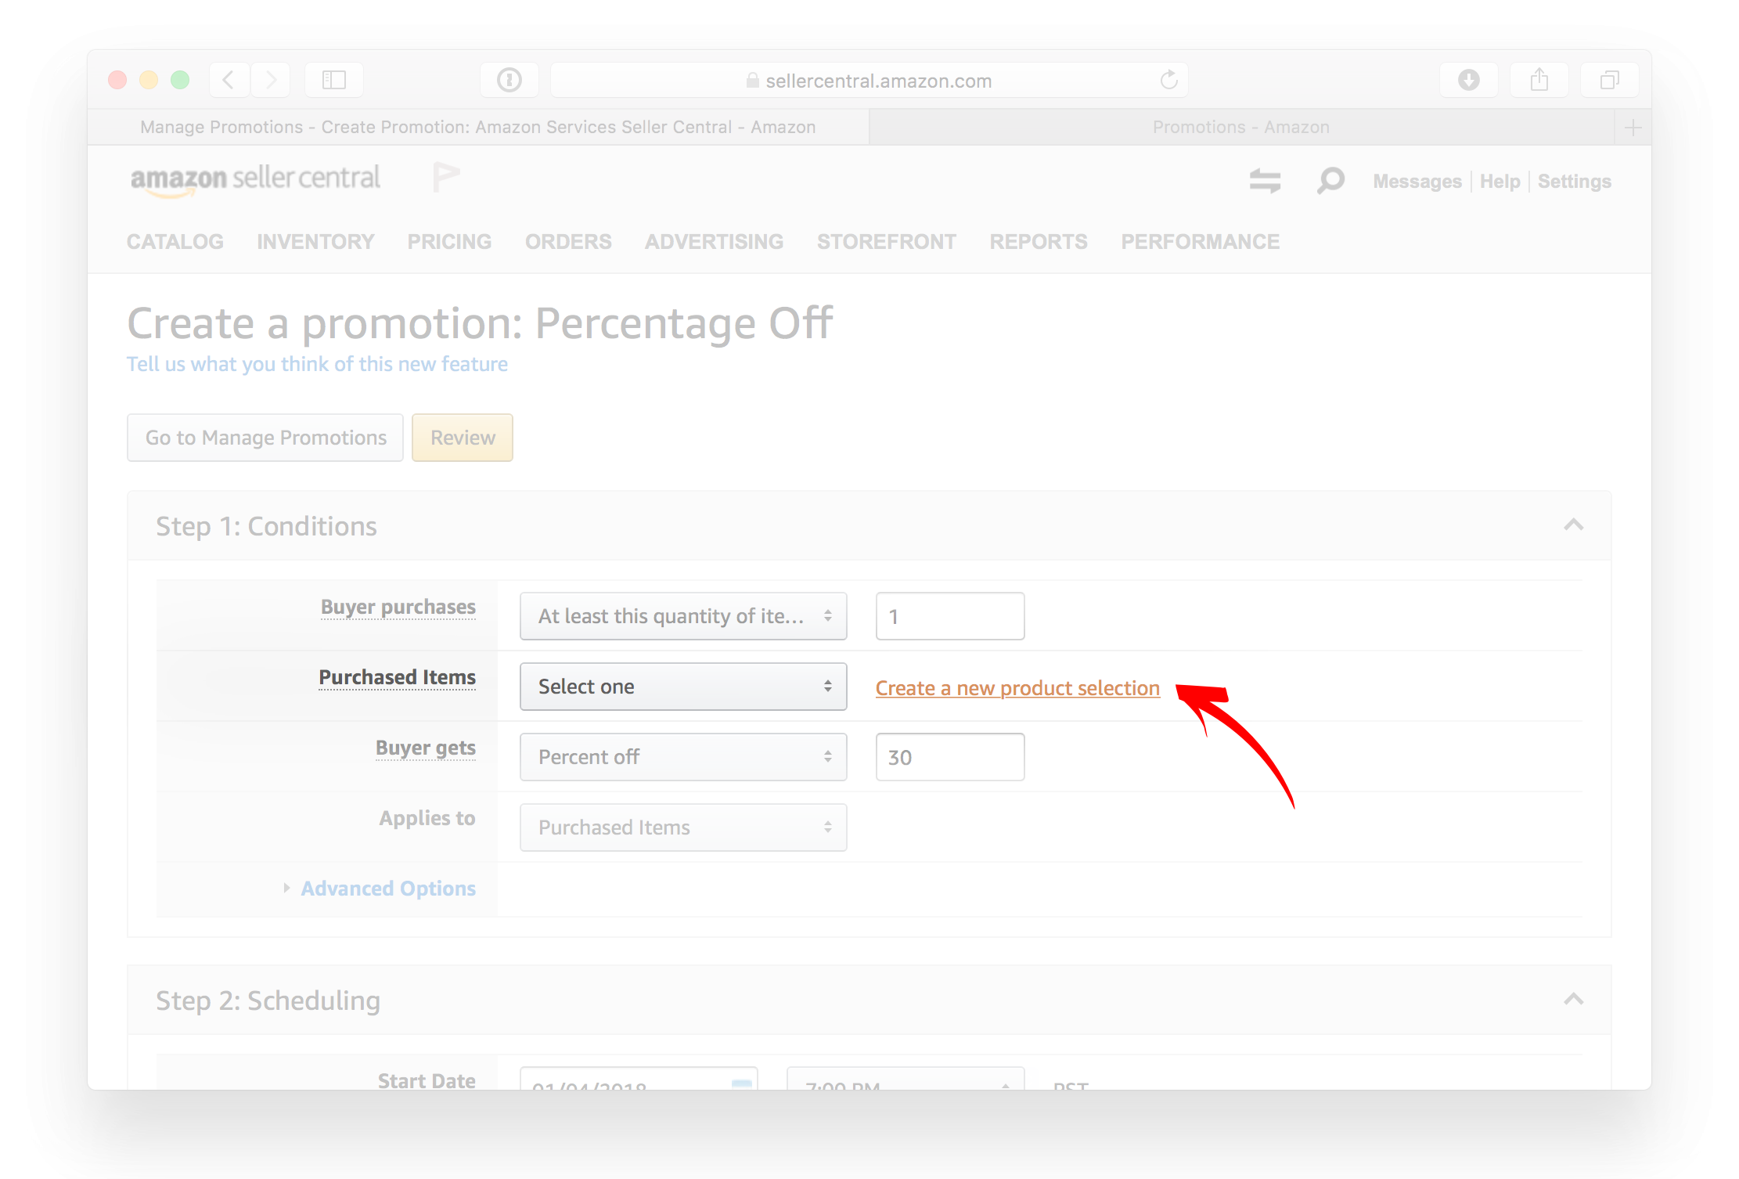Open Buyer gets Percent off dropdown

pyautogui.click(x=683, y=757)
